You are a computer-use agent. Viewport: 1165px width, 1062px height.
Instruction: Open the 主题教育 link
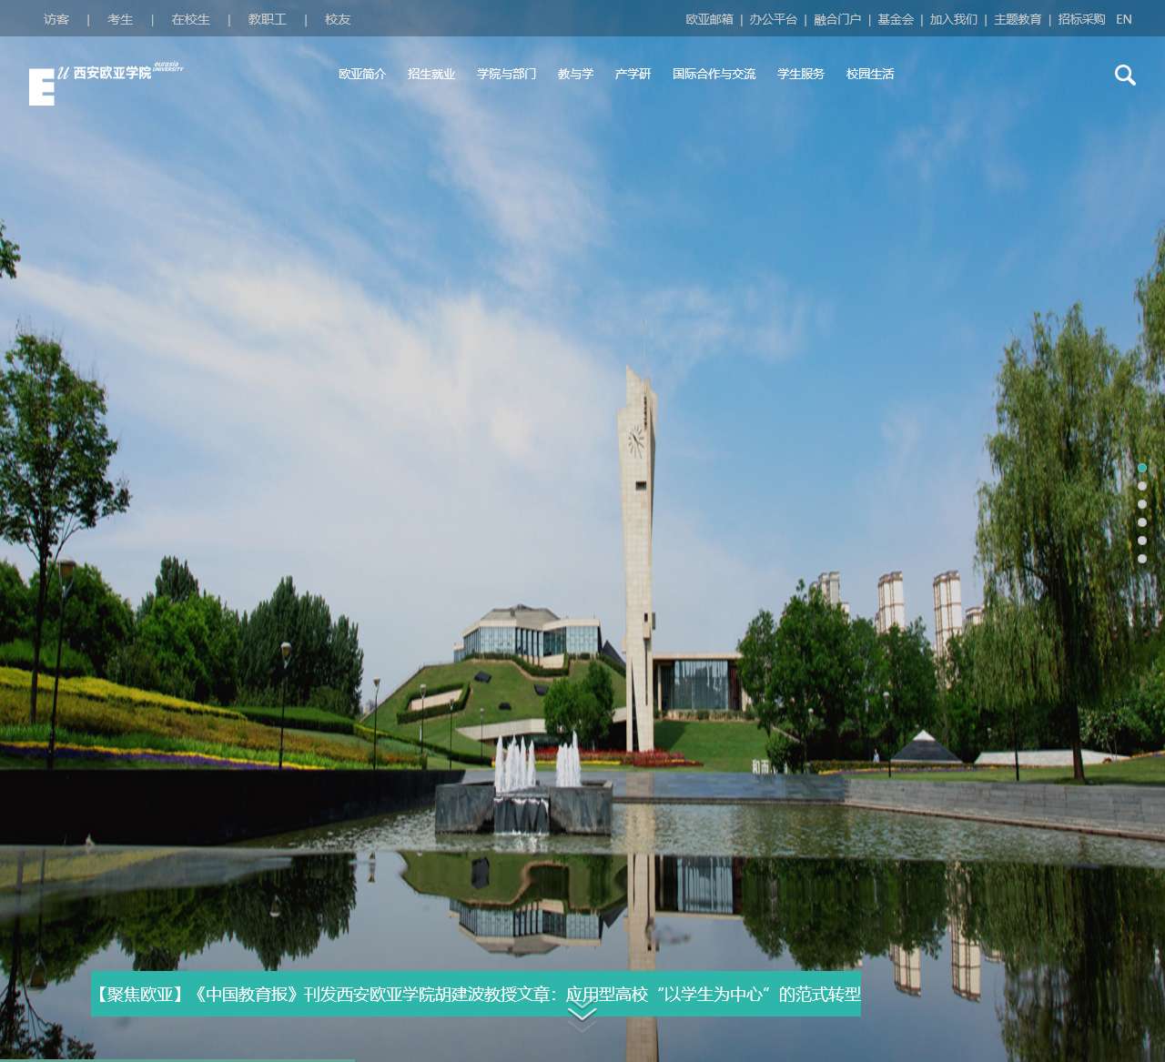(1018, 19)
